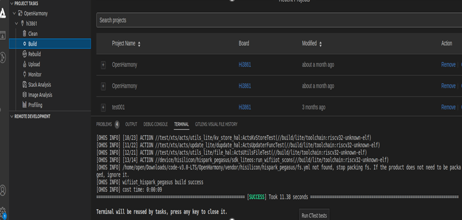
Task: Open the manage gear icon with badge
Action: point(3,212)
